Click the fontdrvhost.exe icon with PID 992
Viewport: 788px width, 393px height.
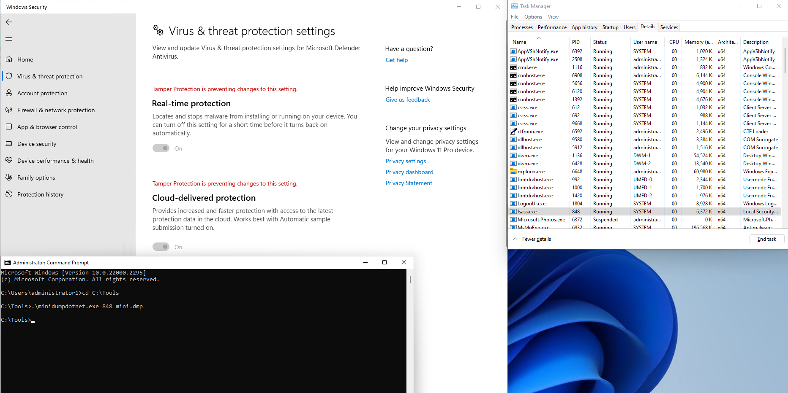point(513,179)
